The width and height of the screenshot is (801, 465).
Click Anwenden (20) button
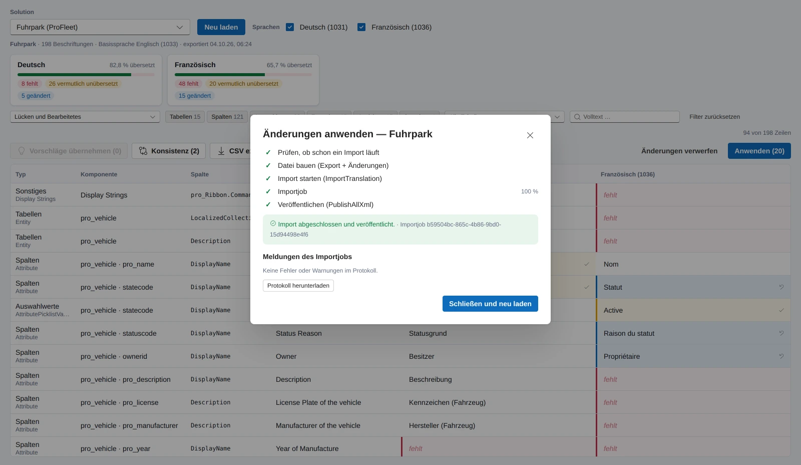[x=759, y=151]
